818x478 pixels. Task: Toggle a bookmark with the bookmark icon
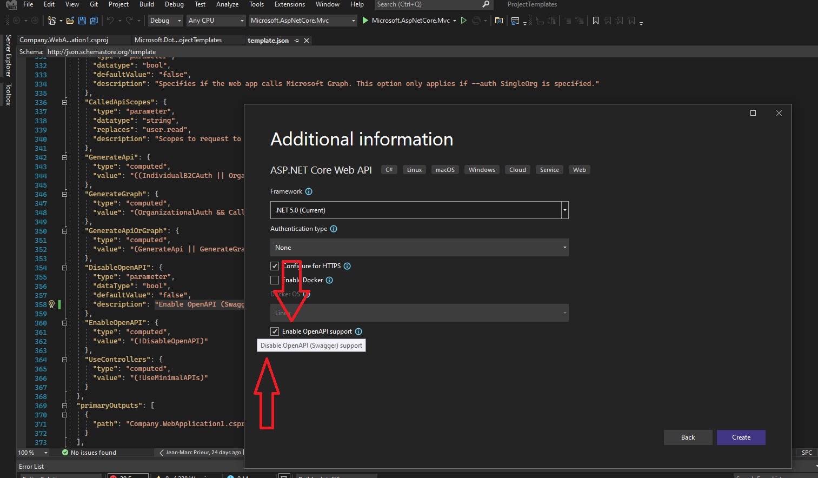point(595,21)
